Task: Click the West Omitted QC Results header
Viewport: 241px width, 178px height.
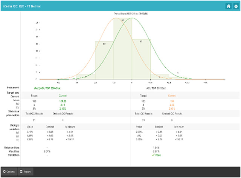Action: (63, 114)
